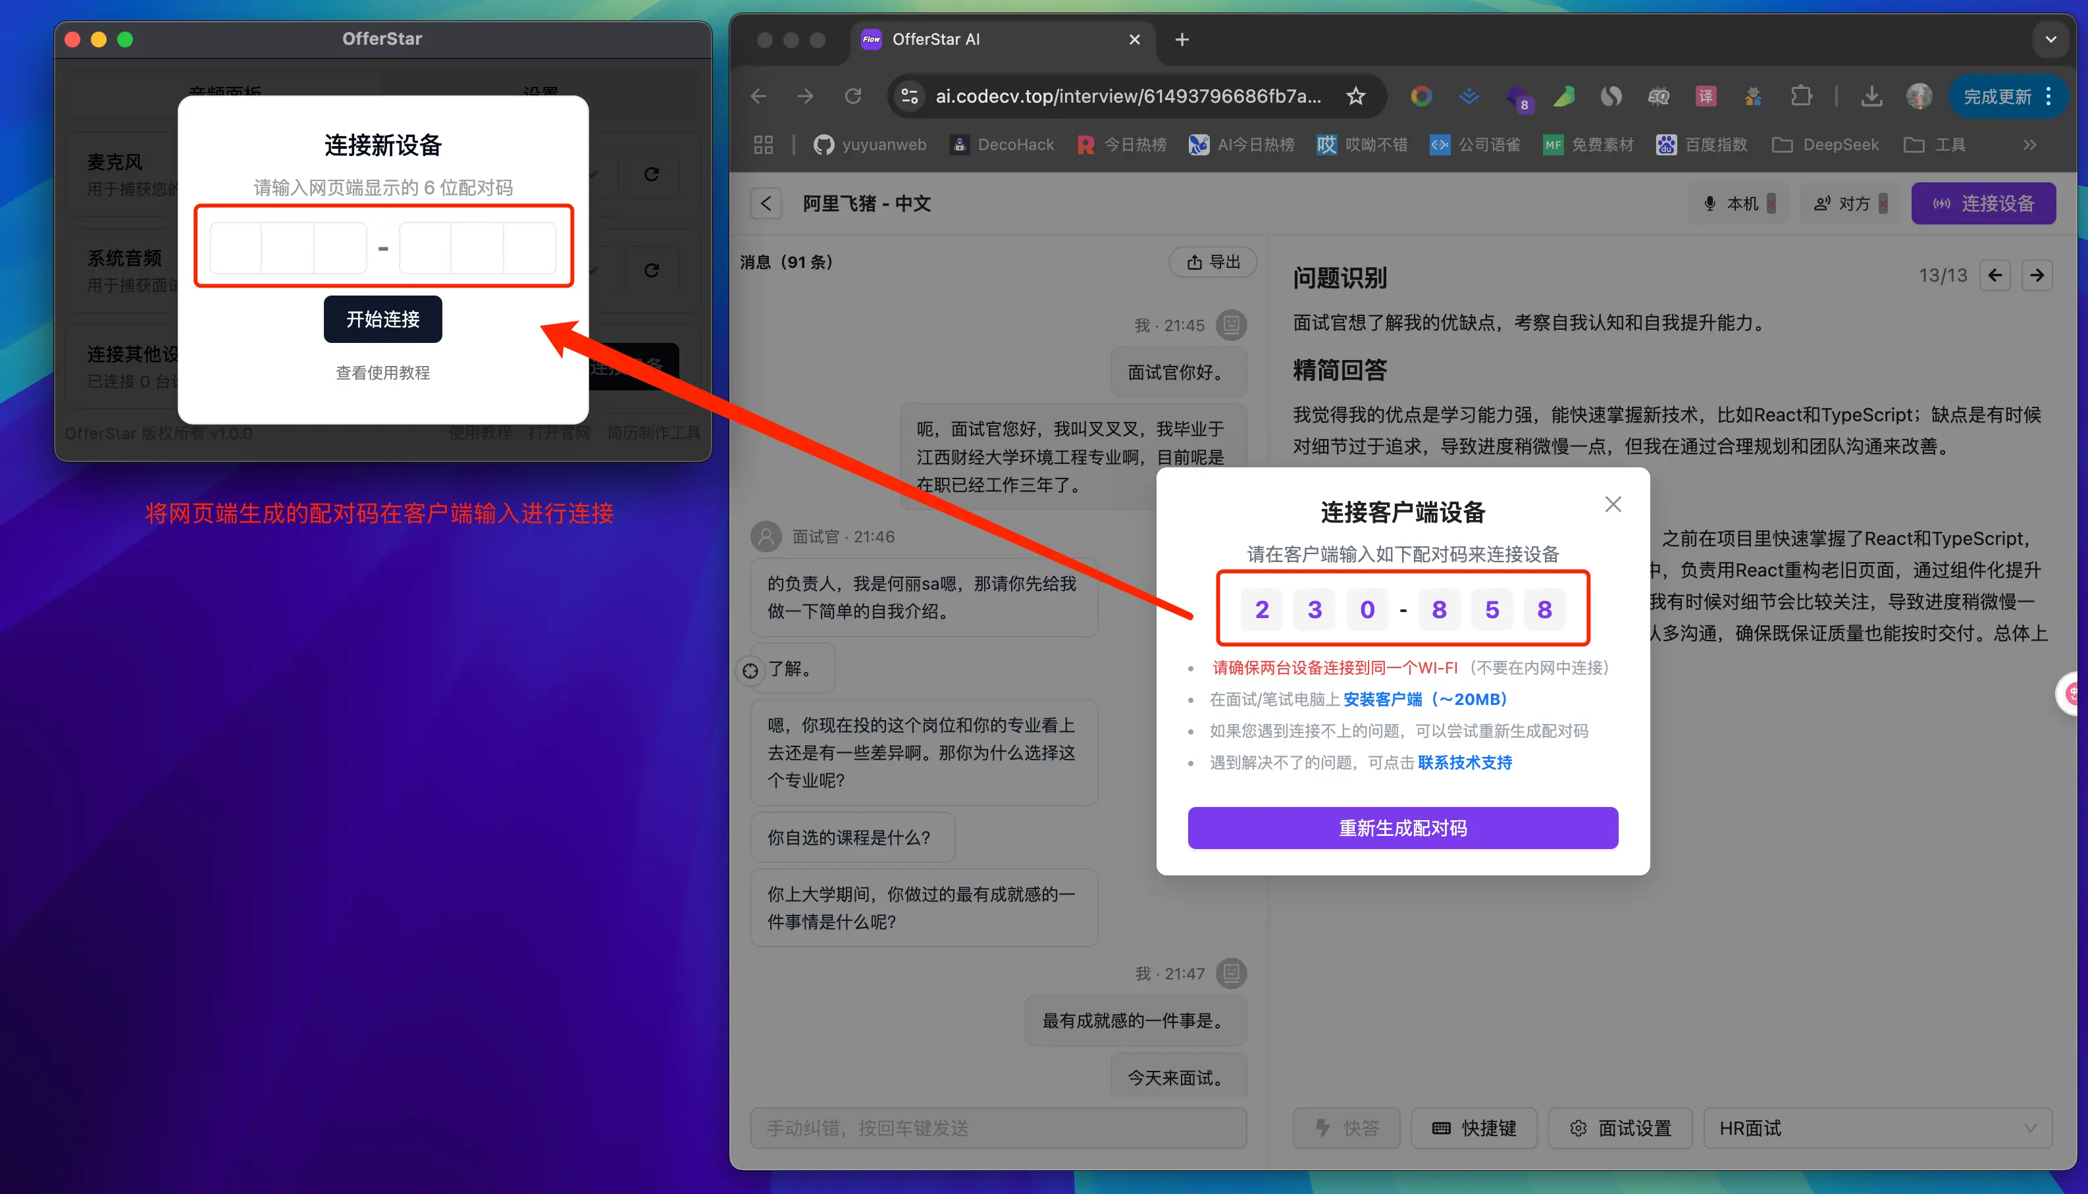Show more bookmarks with the double chevron
Viewport: 2088px width, 1194px height.
(2029, 145)
